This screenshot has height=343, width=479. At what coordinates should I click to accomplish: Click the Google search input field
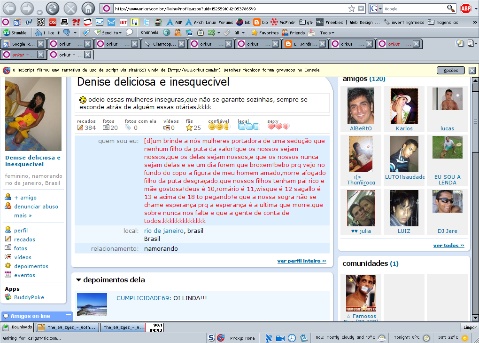pyautogui.click(x=414, y=9)
